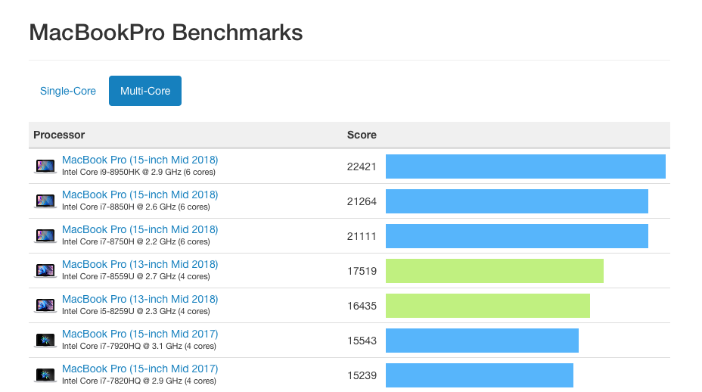The height and width of the screenshot is (392, 702).
Task: Click the green bar for score 17519
Action: pyautogui.click(x=495, y=271)
